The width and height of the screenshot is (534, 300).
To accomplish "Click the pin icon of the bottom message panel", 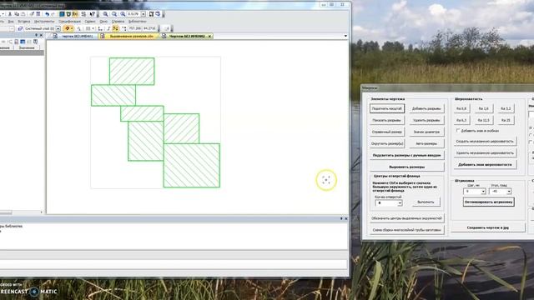I will click(x=341, y=218).
